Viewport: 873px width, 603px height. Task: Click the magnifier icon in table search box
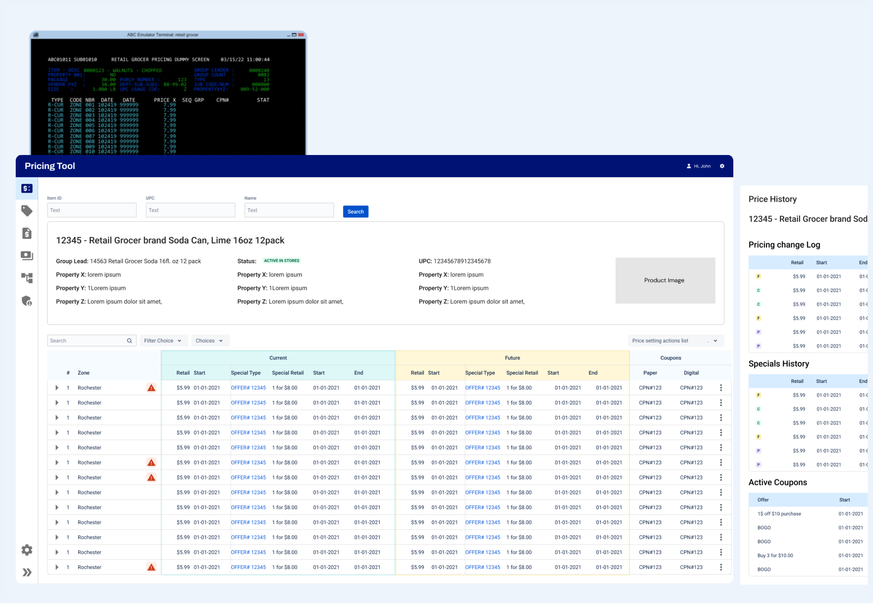tap(129, 341)
